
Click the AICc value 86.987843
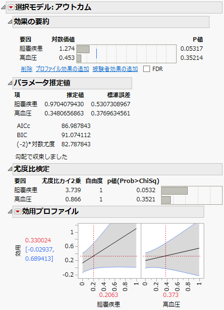tap(76, 126)
